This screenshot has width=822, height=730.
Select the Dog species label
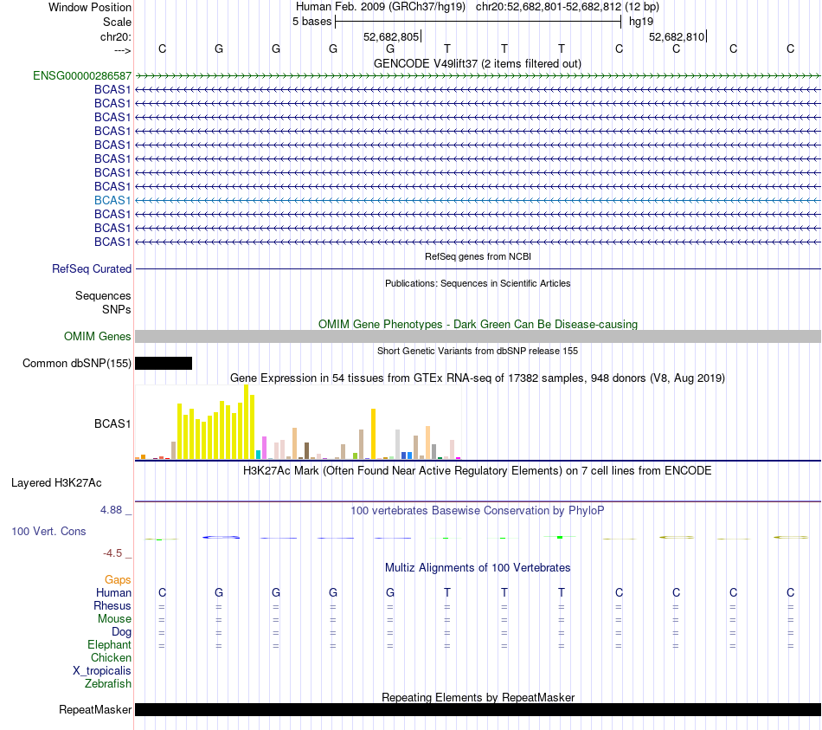coord(121,632)
